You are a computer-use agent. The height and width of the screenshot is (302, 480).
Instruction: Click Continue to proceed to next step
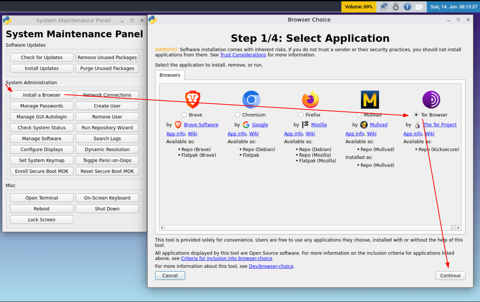[x=450, y=275]
